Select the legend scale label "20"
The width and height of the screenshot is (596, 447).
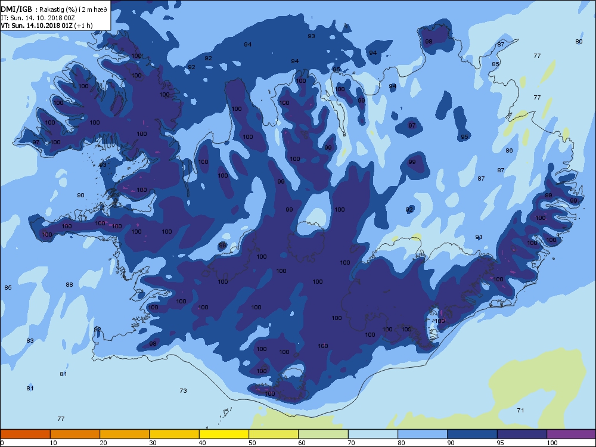coord(103,443)
